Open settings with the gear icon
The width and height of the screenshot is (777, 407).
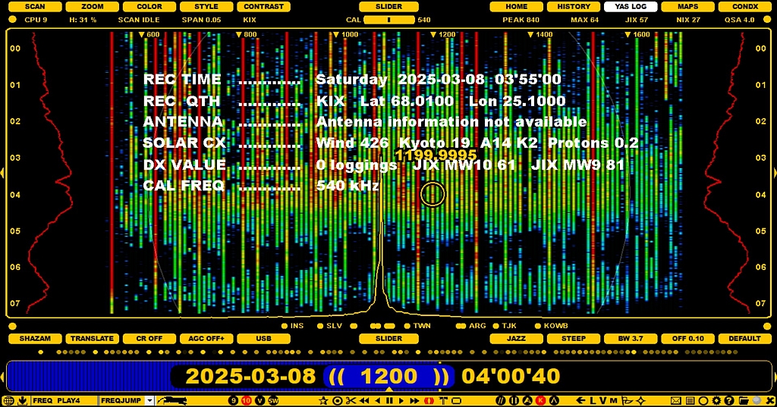point(716,400)
